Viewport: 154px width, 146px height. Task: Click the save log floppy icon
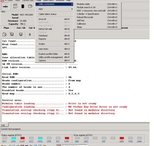[21, 34]
